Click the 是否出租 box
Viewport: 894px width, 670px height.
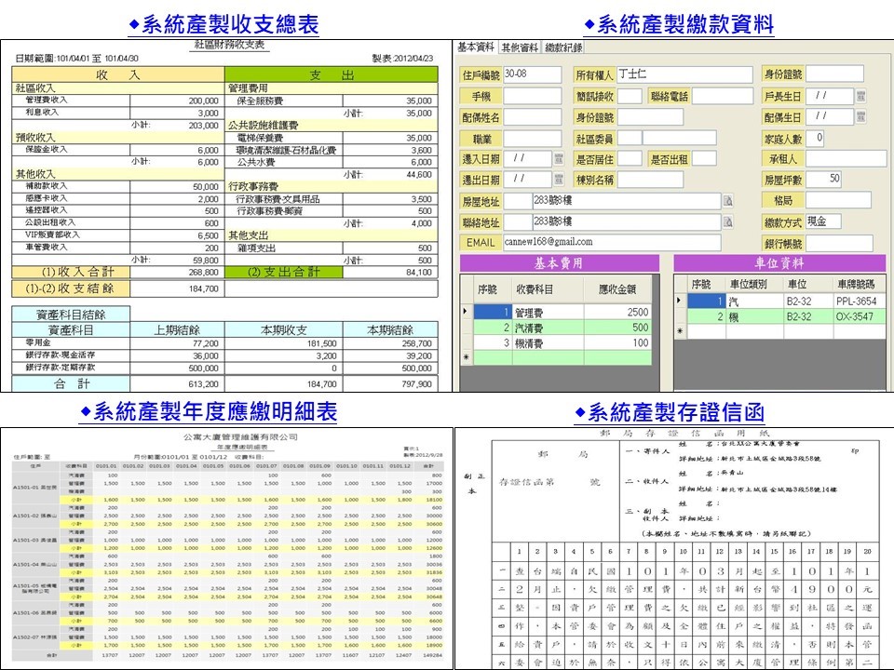(x=704, y=158)
